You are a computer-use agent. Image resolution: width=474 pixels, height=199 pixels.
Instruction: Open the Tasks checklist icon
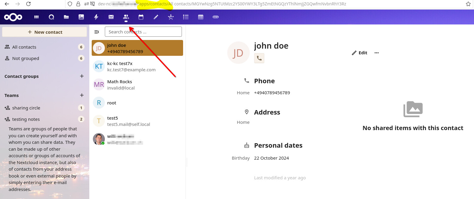pos(186,17)
